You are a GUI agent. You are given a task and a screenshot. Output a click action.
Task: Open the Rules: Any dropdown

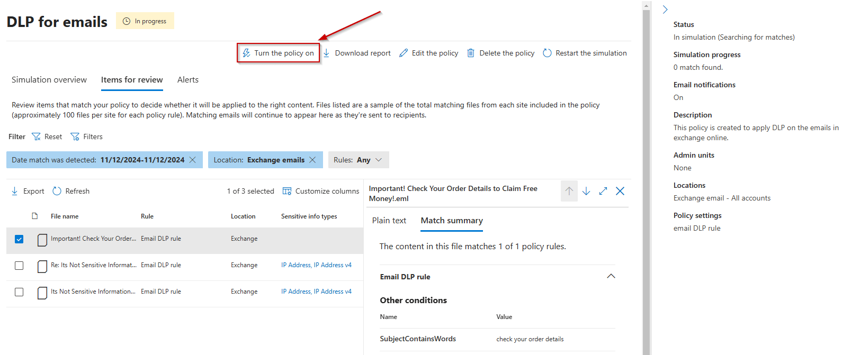click(359, 160)
